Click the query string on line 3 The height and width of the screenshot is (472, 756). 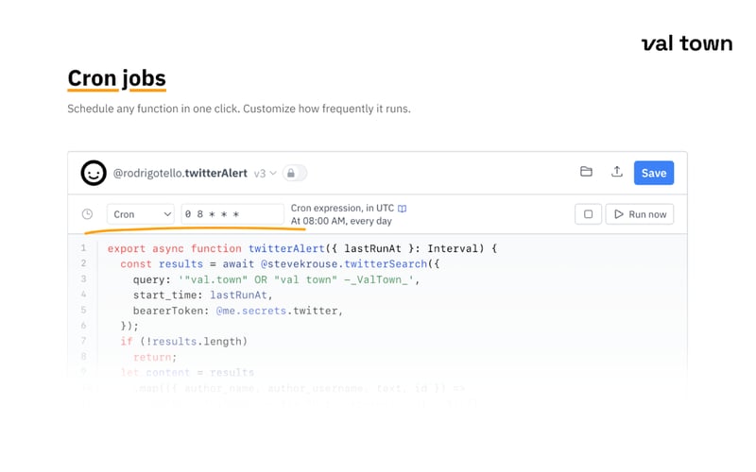pos(296,279)
